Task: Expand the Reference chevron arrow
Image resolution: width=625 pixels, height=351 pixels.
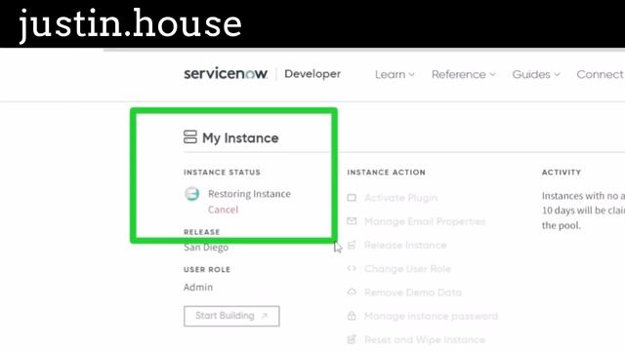Action: pos(492,74)
